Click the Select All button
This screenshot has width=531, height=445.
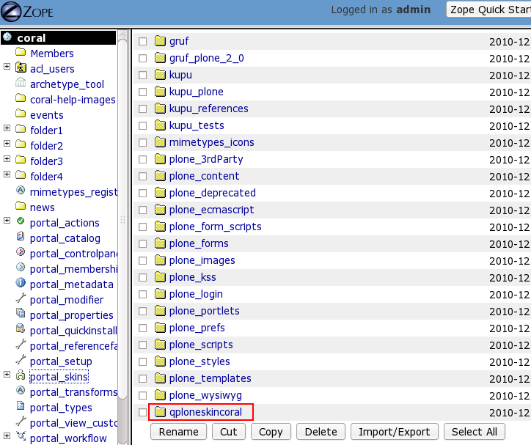(474, 432)
